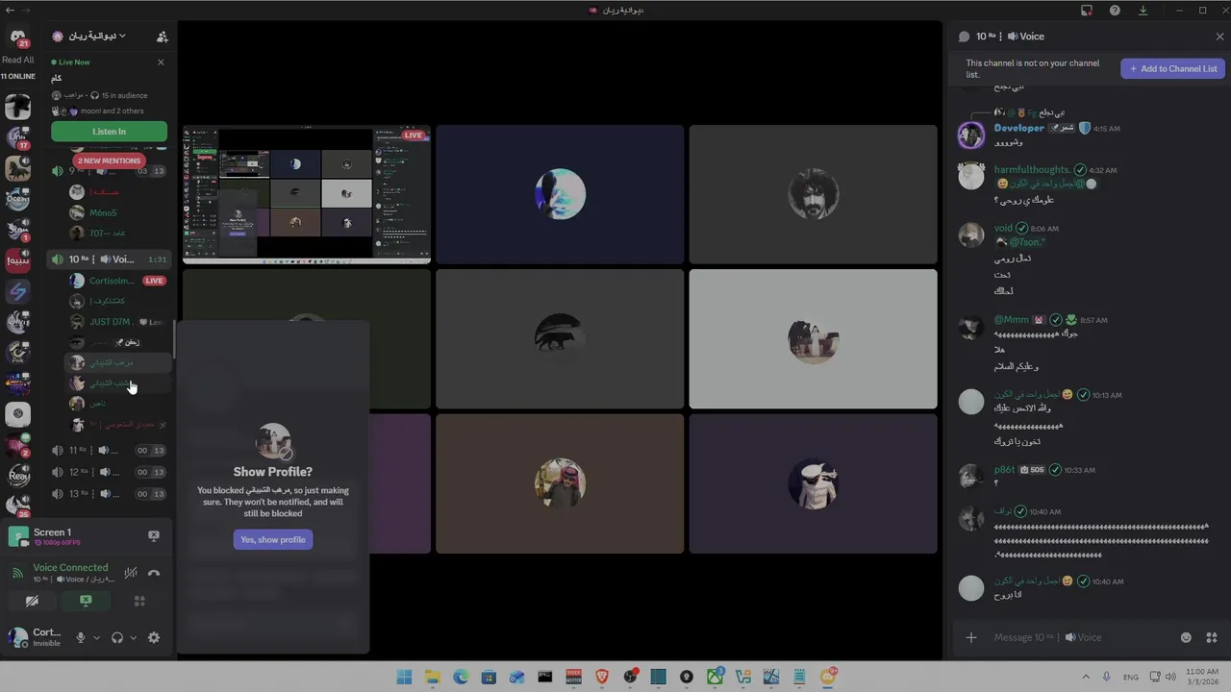The height and width of the screenshot is (692, 1231).
Task: Select voice member JUST D7M
Action: (x=117, y=322)
